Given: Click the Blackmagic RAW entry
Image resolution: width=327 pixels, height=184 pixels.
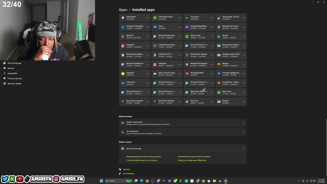Looking at the screenshot, I should tap(199, 93).
